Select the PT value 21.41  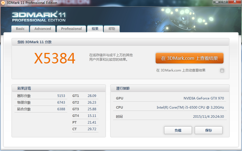pos(92,122)
